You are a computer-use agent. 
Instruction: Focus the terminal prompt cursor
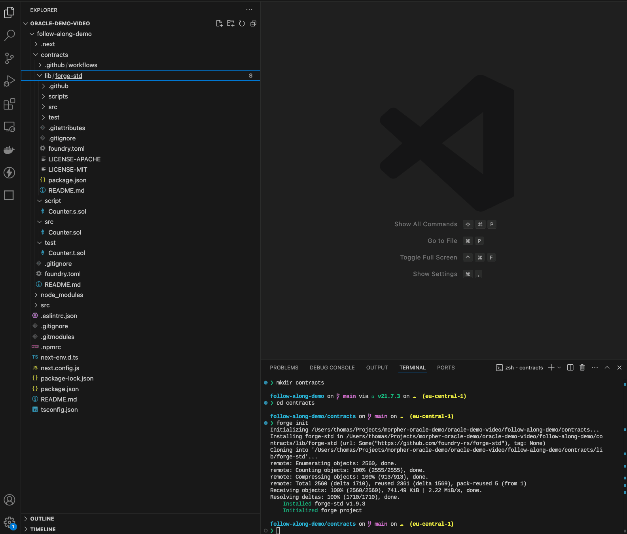pyautogui.click(x=278, y=530)
